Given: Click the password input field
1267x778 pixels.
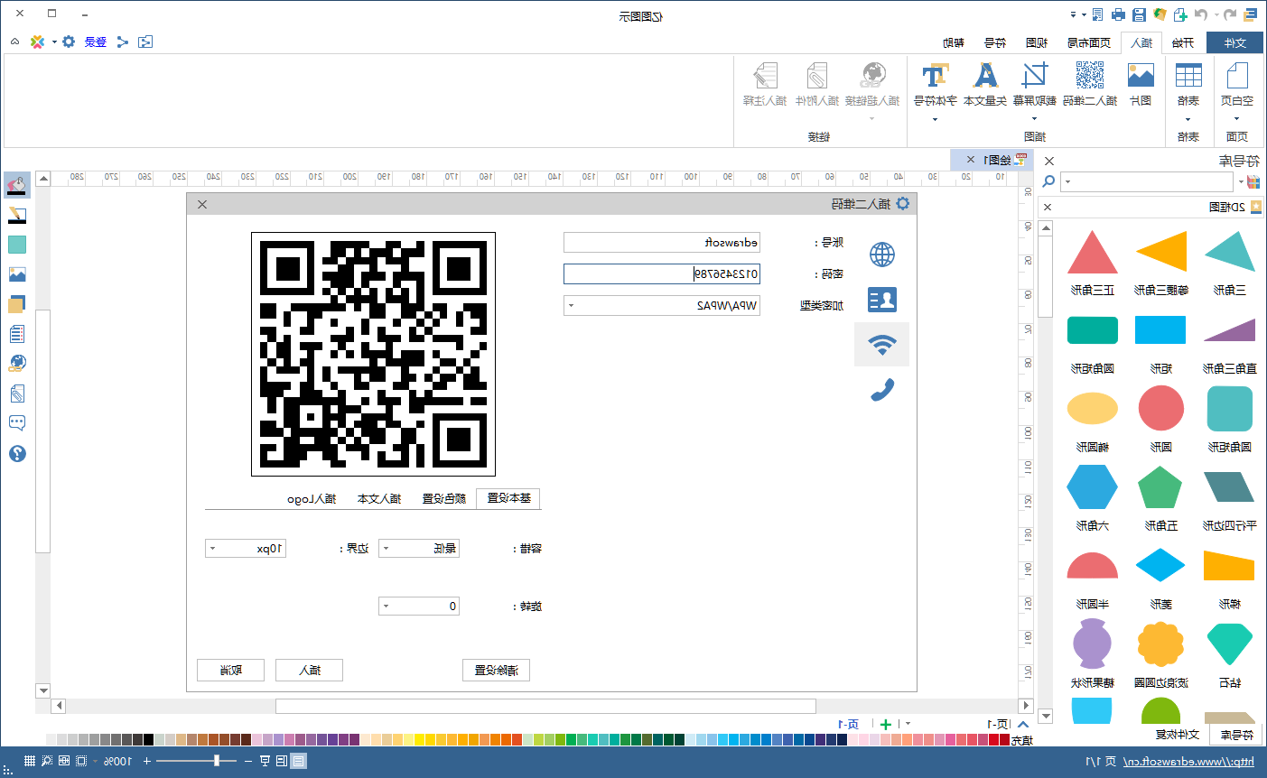Looking at the screenshot, I should click(662, 273).
